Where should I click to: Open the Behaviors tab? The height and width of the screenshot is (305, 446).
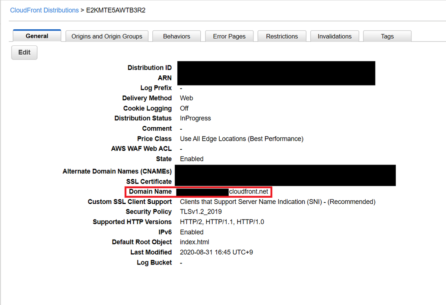coord(177,36)
